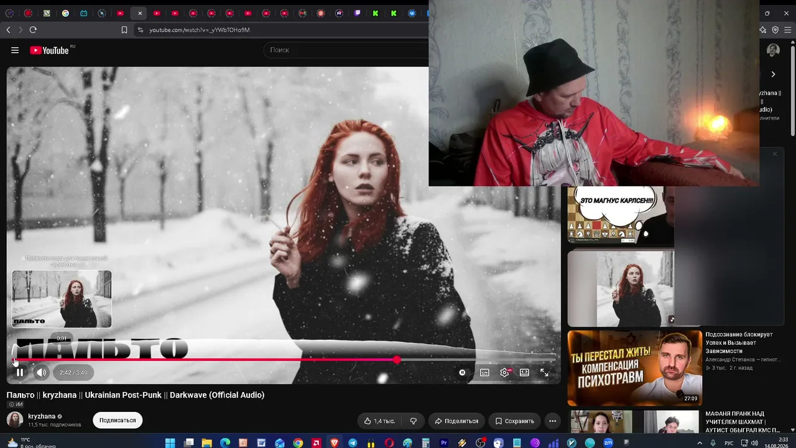The width and height of the screenshot is (796, 448).
Task: Focus the YouTube search field
Action: tap(346, 50)
